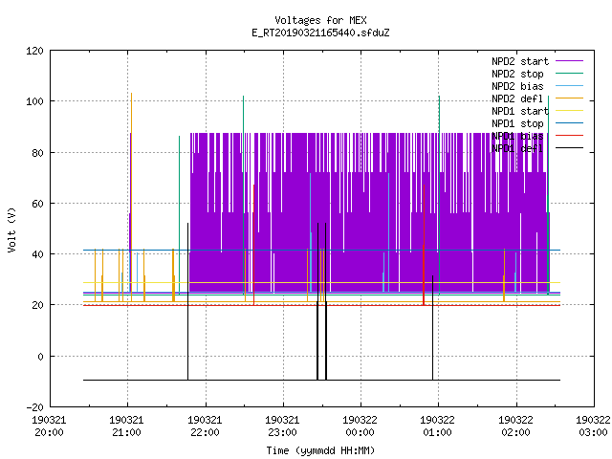Click x-axis tick label 190322 01:00
The image size is (612, 459).
click(438, 426)
